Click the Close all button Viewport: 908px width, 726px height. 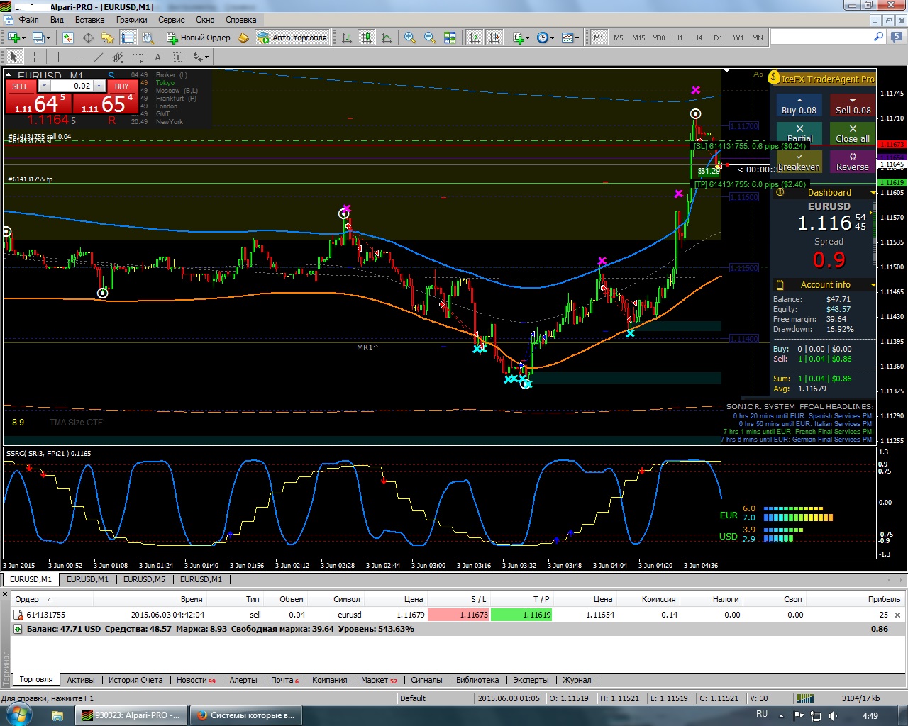853,133
